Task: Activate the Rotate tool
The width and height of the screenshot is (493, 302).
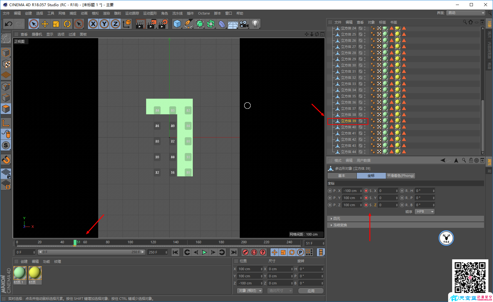Action: 67,24
